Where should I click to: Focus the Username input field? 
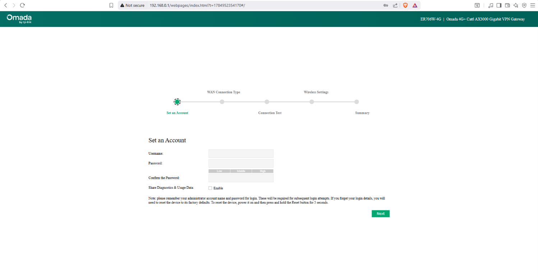click(x=241, y=154)
